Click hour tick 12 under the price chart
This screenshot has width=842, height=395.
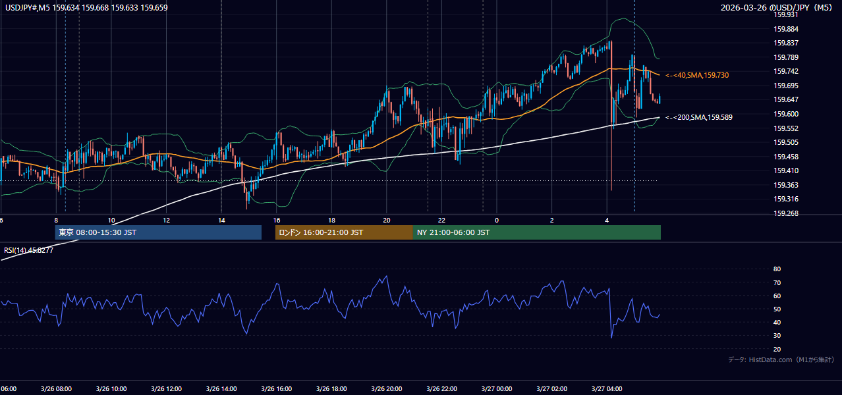[x=166, y=221]
